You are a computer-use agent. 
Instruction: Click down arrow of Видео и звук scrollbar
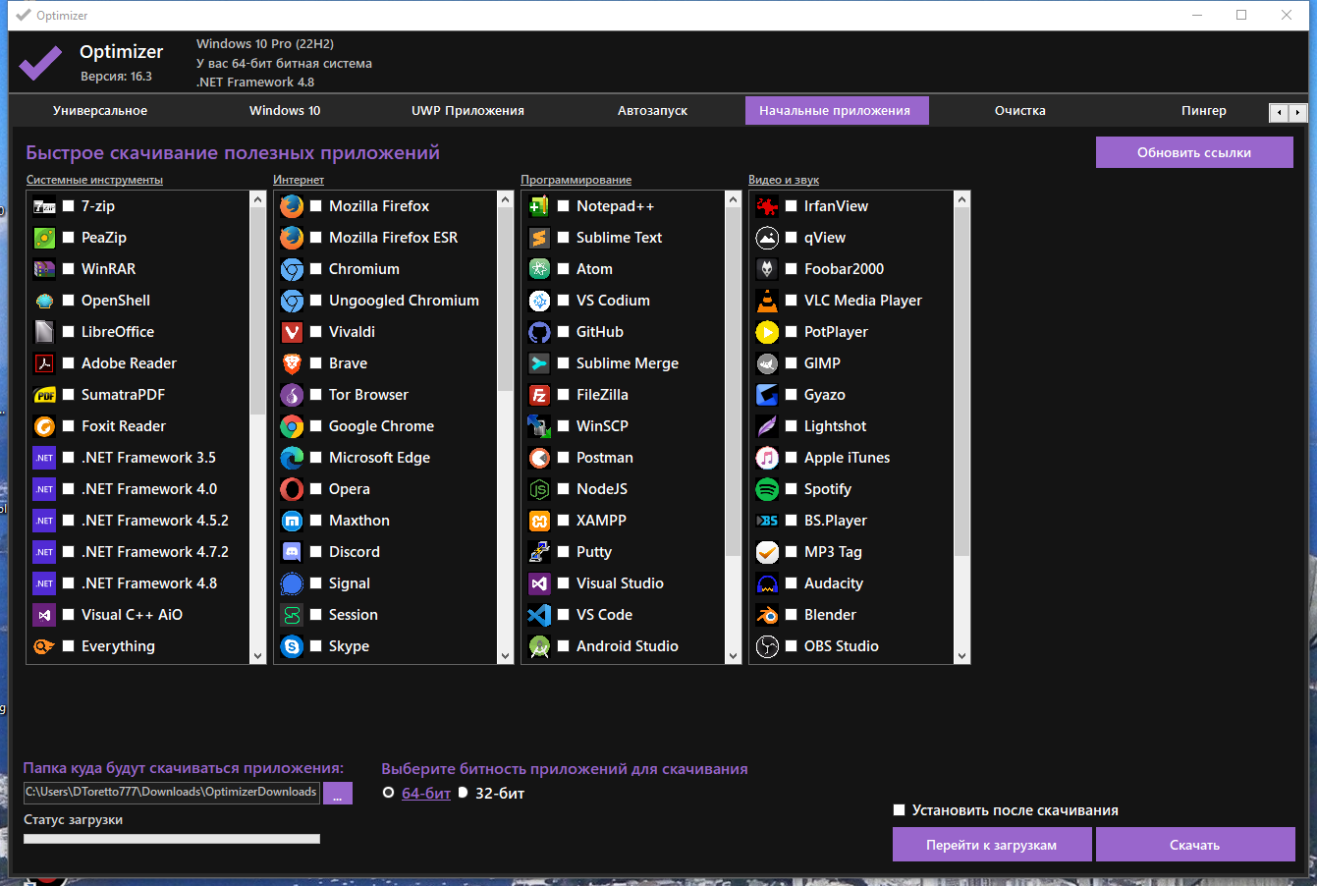tap(961, 656)
